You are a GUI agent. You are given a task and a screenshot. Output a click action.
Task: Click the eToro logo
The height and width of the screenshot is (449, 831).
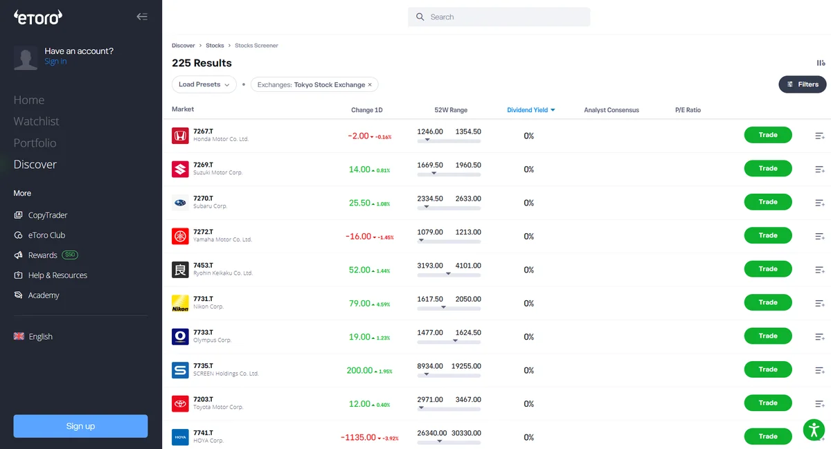(x=38, y=16)
